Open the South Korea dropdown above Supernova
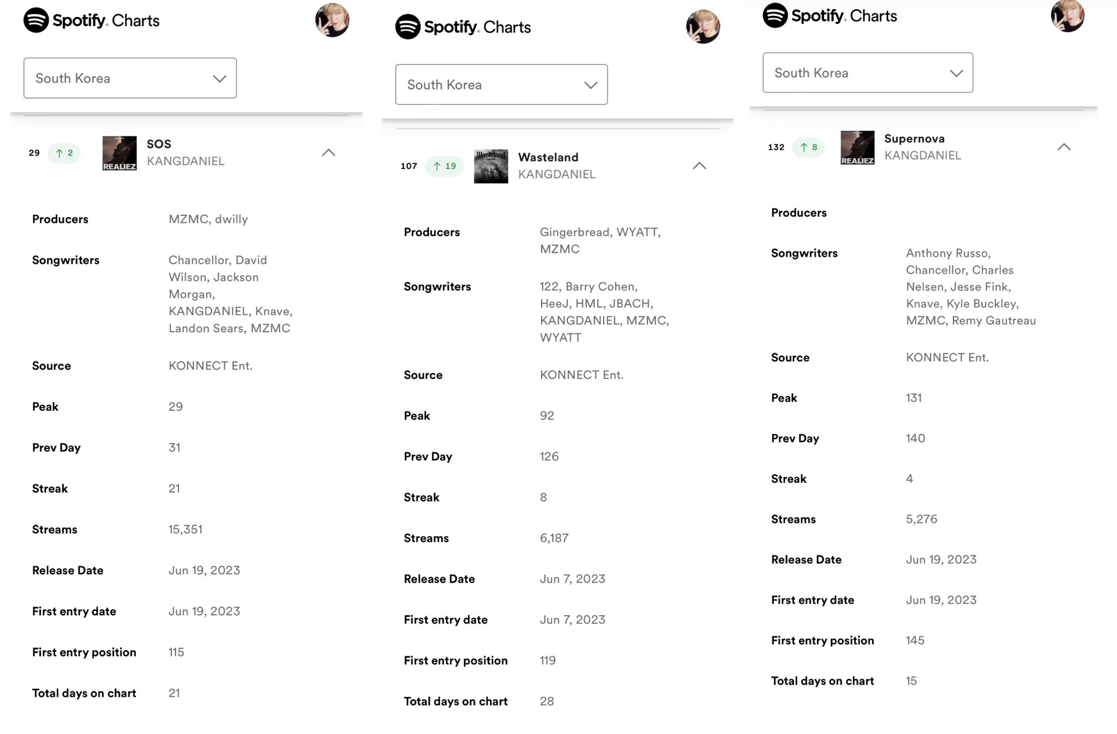The height and width of the screenshot is (734, 1117). point(867,73)
